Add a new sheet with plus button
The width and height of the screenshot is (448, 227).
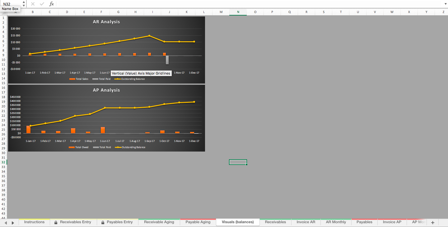pos(432,222)
